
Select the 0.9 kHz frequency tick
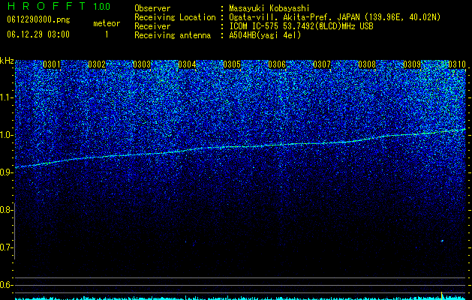click(6, 172)
